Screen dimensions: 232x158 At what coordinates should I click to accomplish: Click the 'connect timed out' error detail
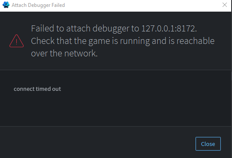click(x=37, y=89)
